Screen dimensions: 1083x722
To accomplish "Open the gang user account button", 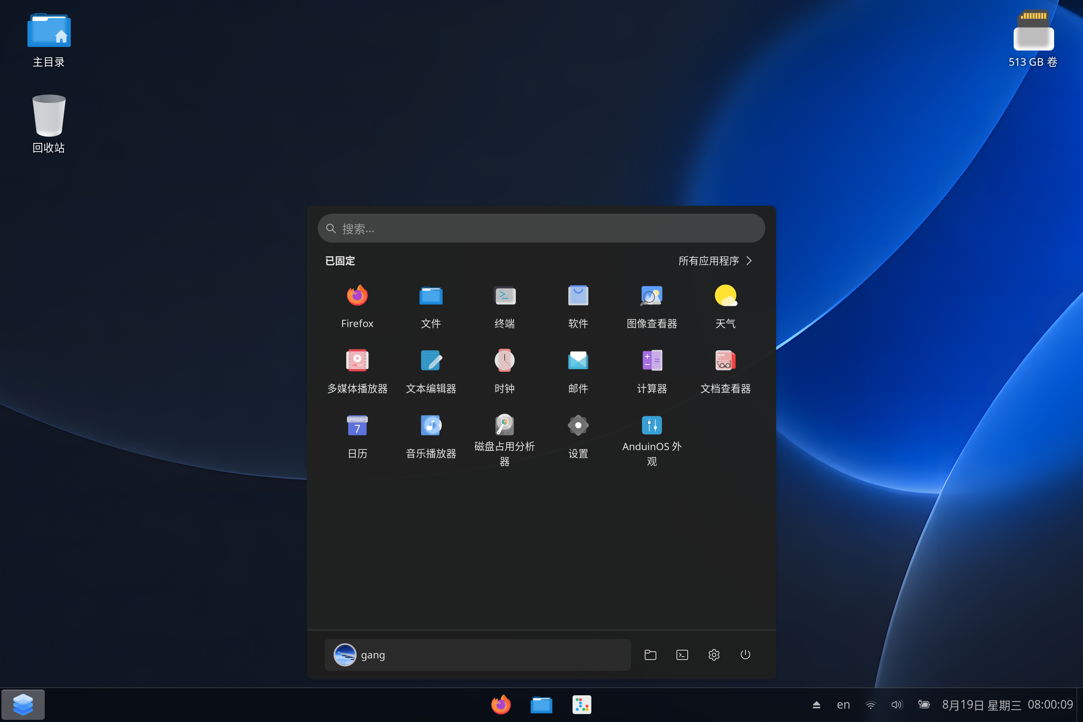I will coord(478,655).
